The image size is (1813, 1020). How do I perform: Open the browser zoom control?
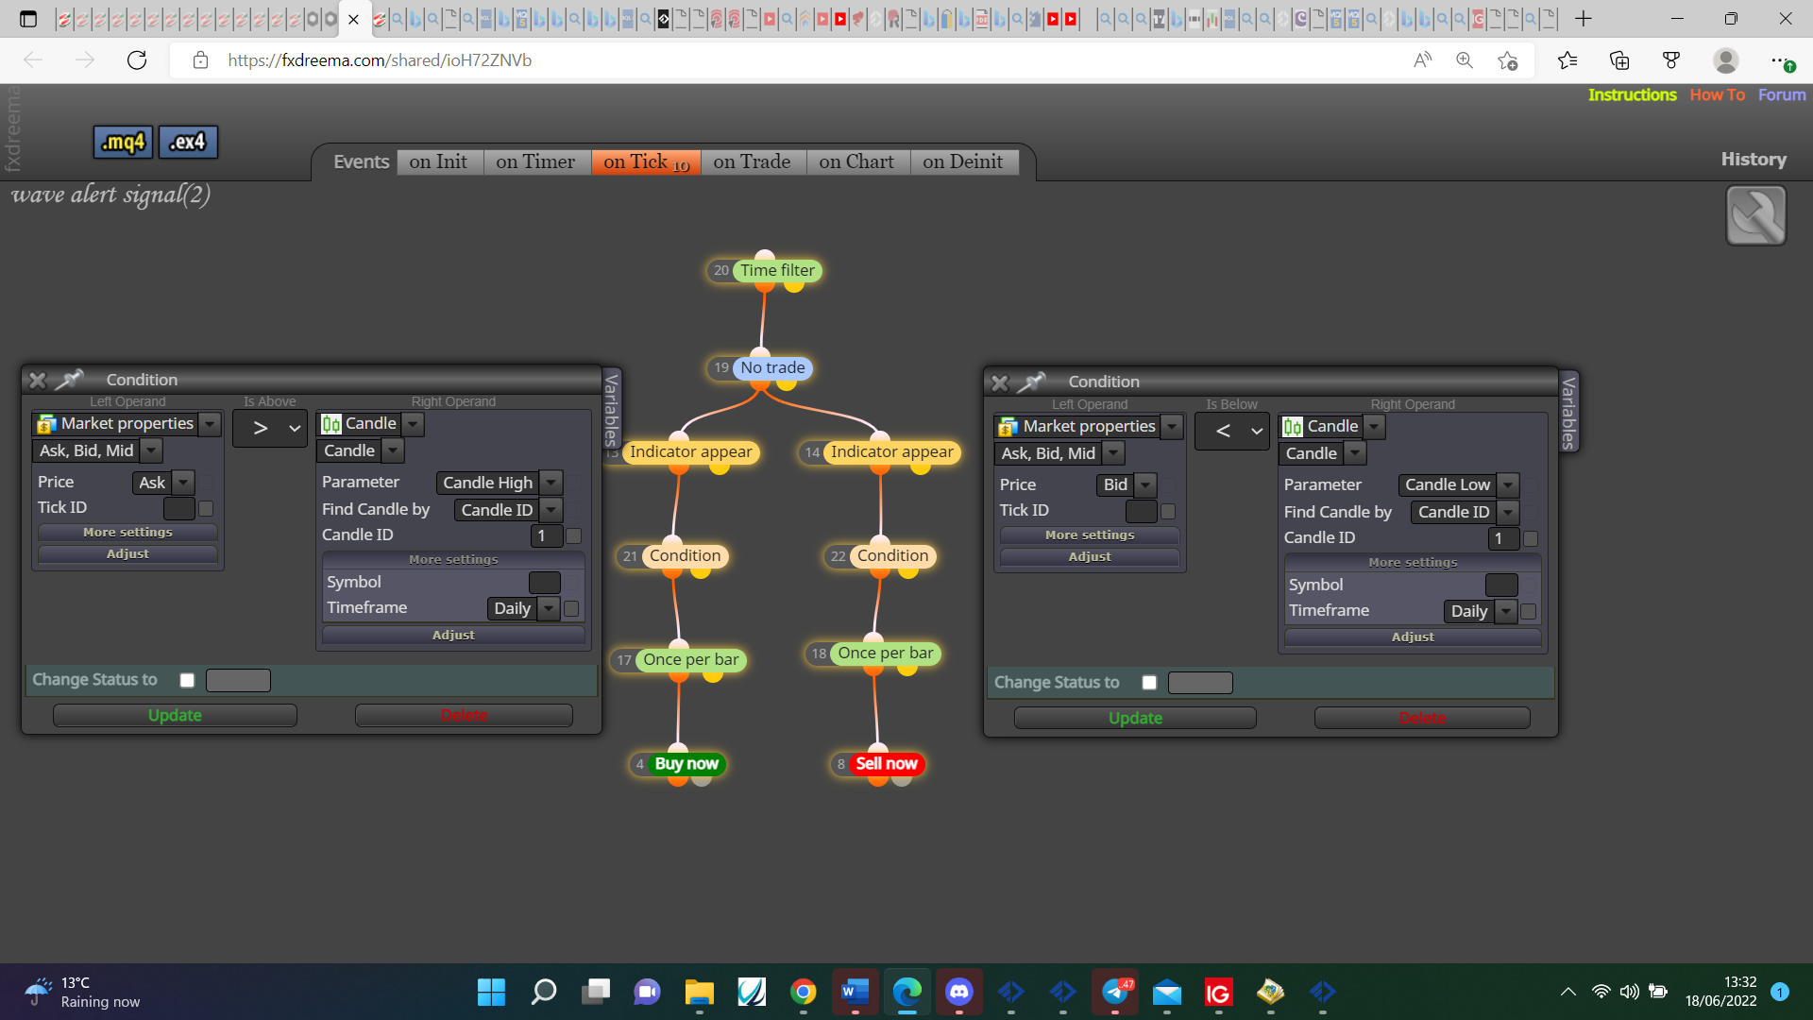click(1465, 60)
